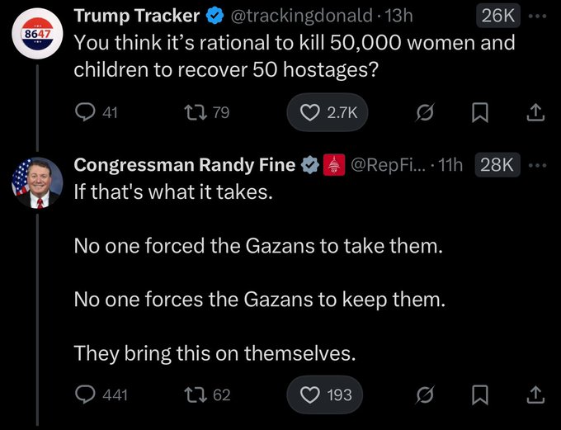The height and width of the screenshot is (430, 561).
Task: Click the 28K view count badge
Action: [x=496, y=165]
